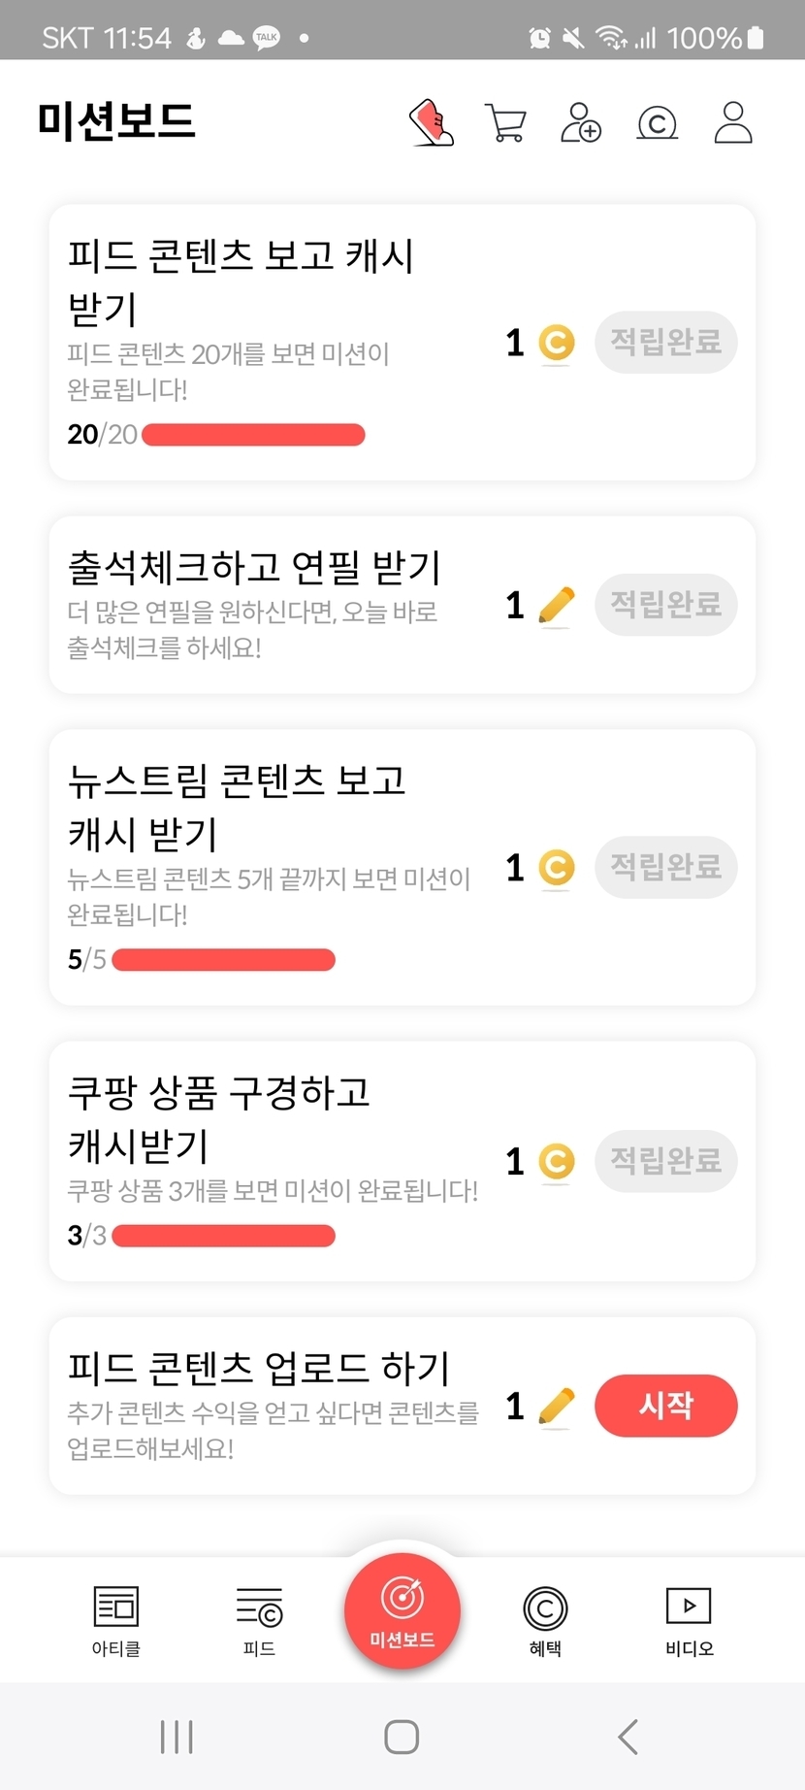Tap the invite friend icon
The width and height of the screenshot is (805, 1790).
(x=581, y=123)
